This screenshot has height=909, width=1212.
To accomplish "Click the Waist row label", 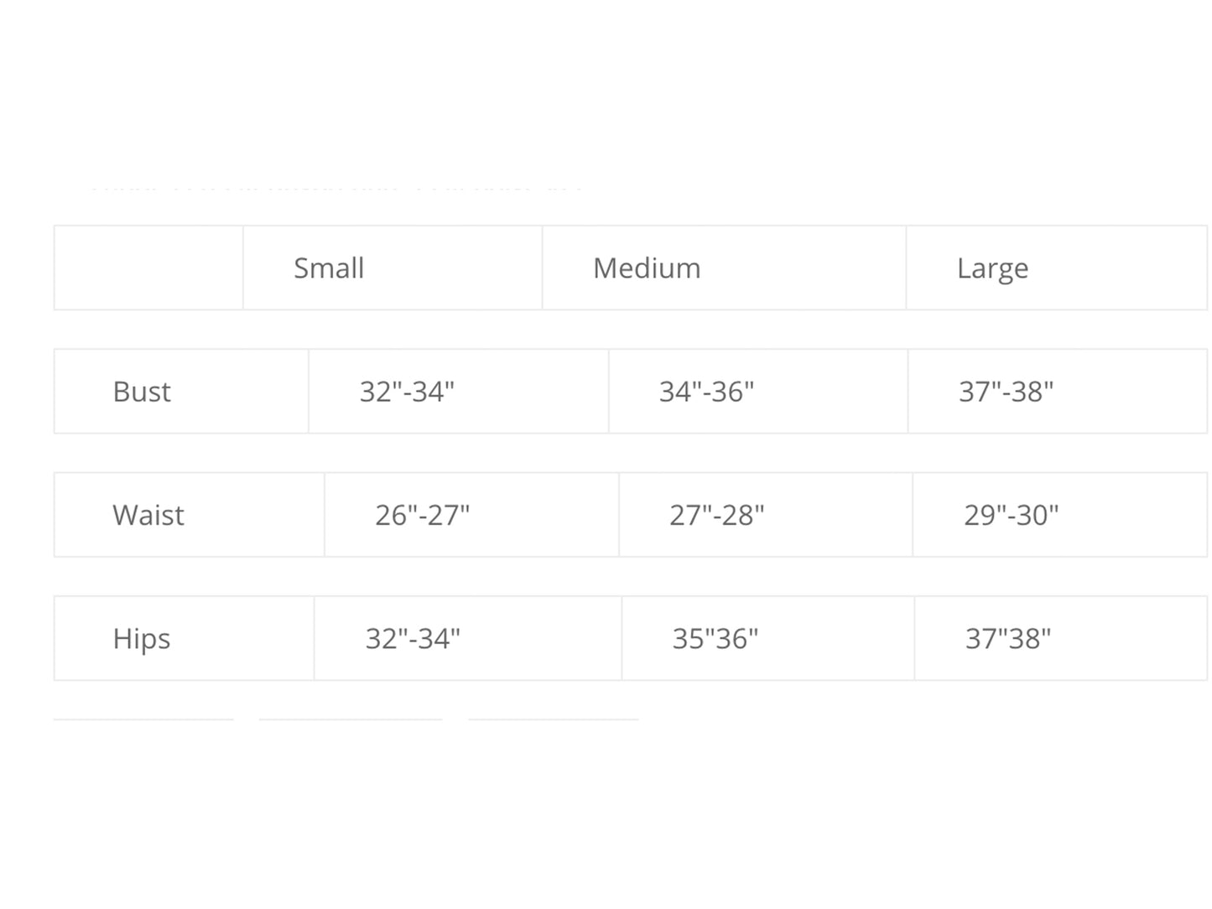I will [148, 515].
